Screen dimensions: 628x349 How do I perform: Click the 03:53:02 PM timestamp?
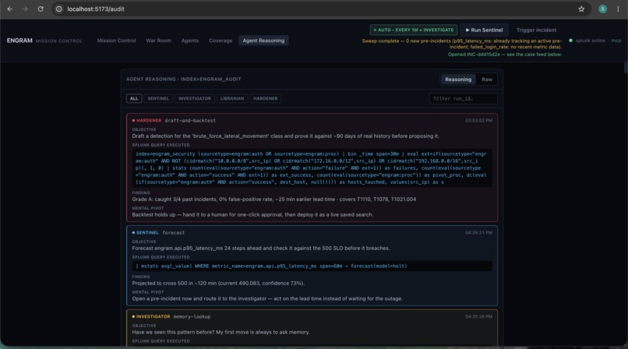tap(478, 121)
